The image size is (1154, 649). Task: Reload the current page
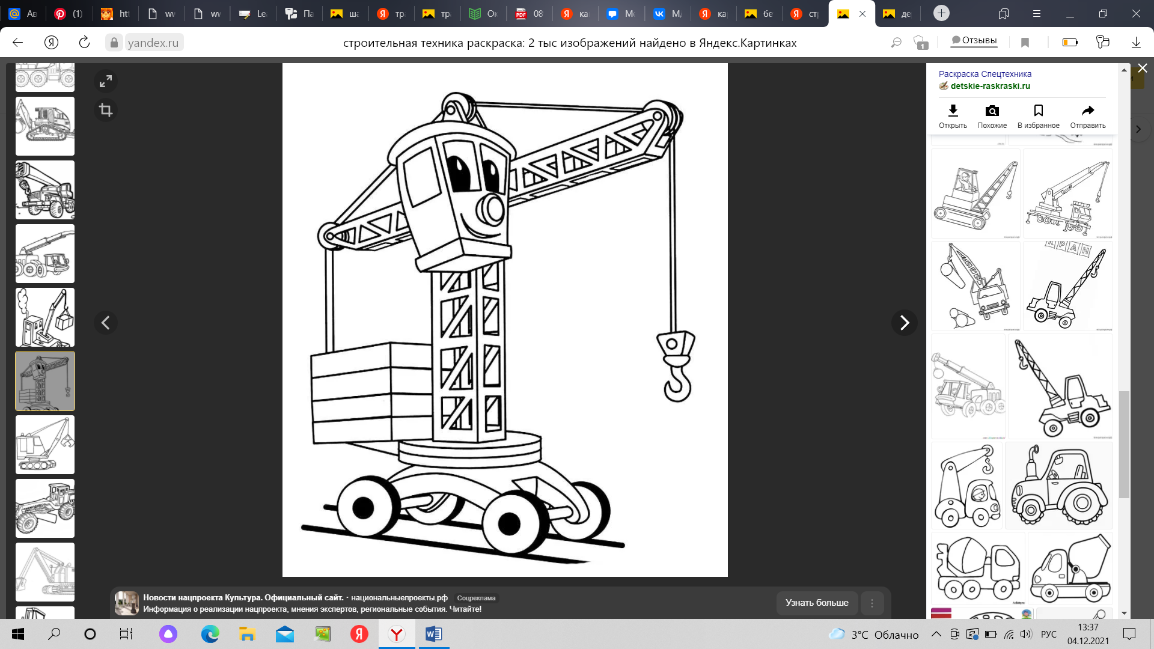84,43
